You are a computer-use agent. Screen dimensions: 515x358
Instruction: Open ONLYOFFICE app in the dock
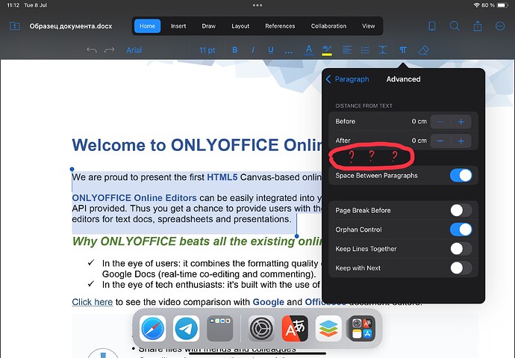[328, 328]
